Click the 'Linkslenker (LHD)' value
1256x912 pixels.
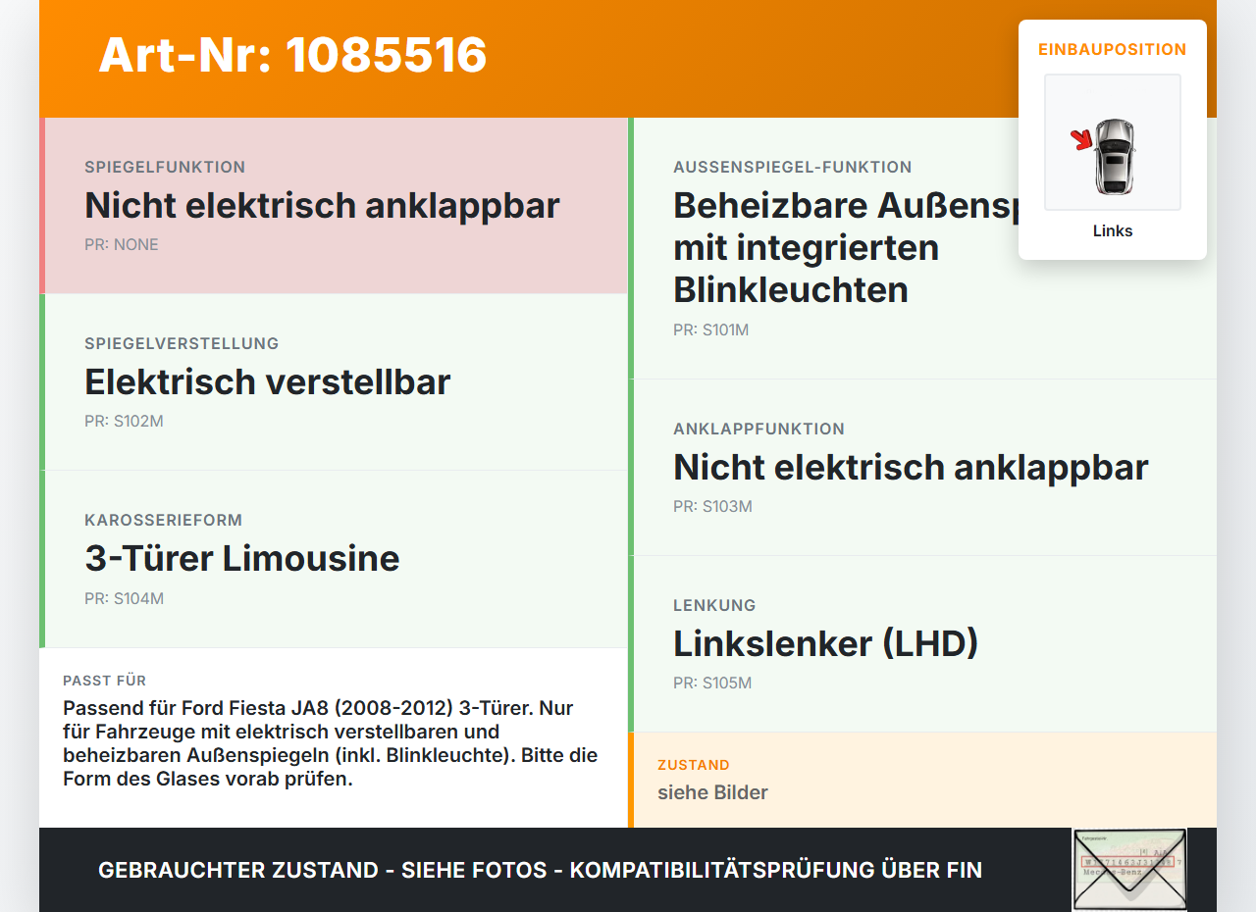[826, 644]
